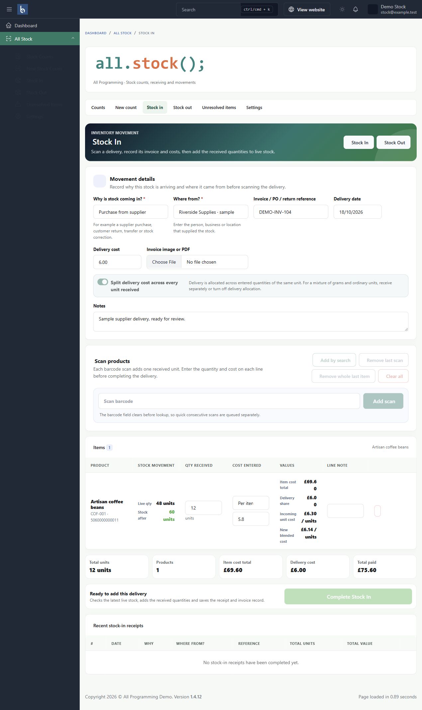Click the Add scan button
422x710 pixels.
tap(384, 401)
